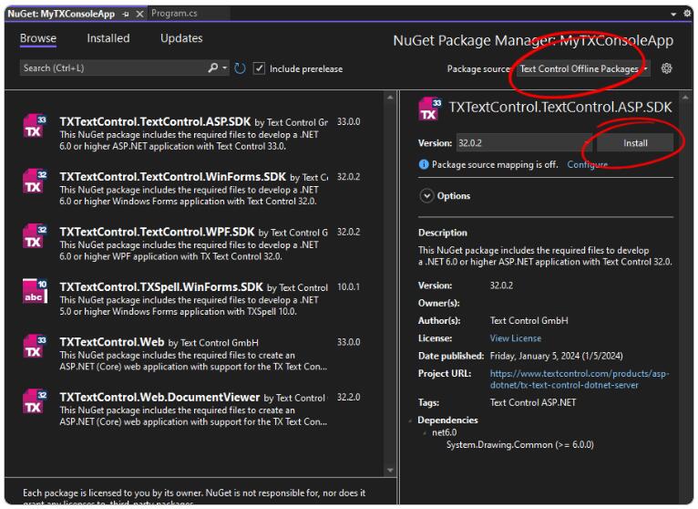
Task: Click version 32.2.0 of DocumentViewer row
Action: (349, 397)
